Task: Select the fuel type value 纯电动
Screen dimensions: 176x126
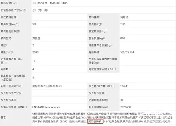Action: tap(124, 17)
